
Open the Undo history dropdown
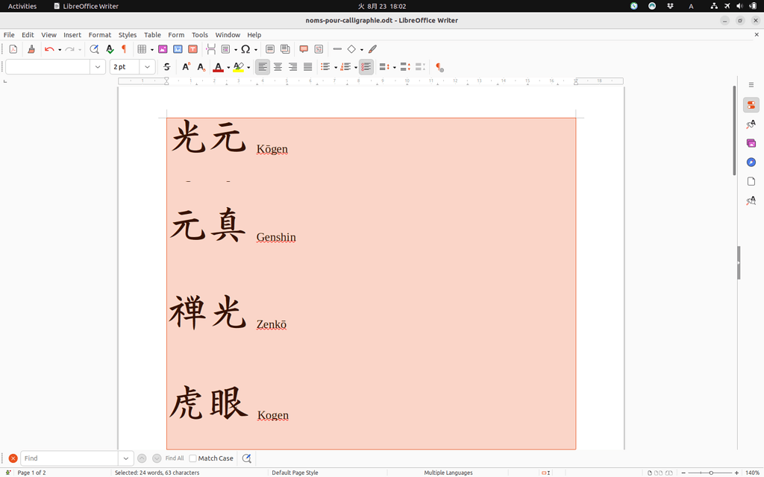[x=59, y=48]
